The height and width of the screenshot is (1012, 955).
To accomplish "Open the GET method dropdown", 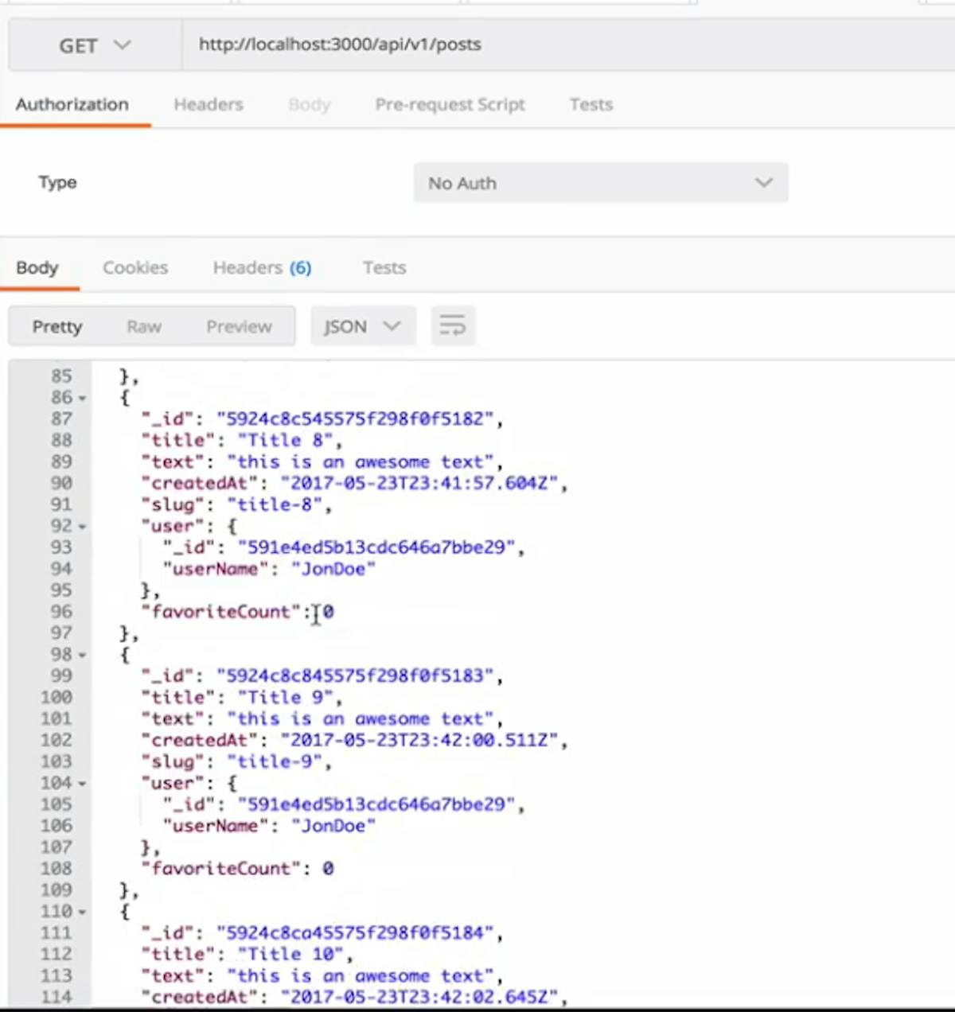I will pos(95,45).
